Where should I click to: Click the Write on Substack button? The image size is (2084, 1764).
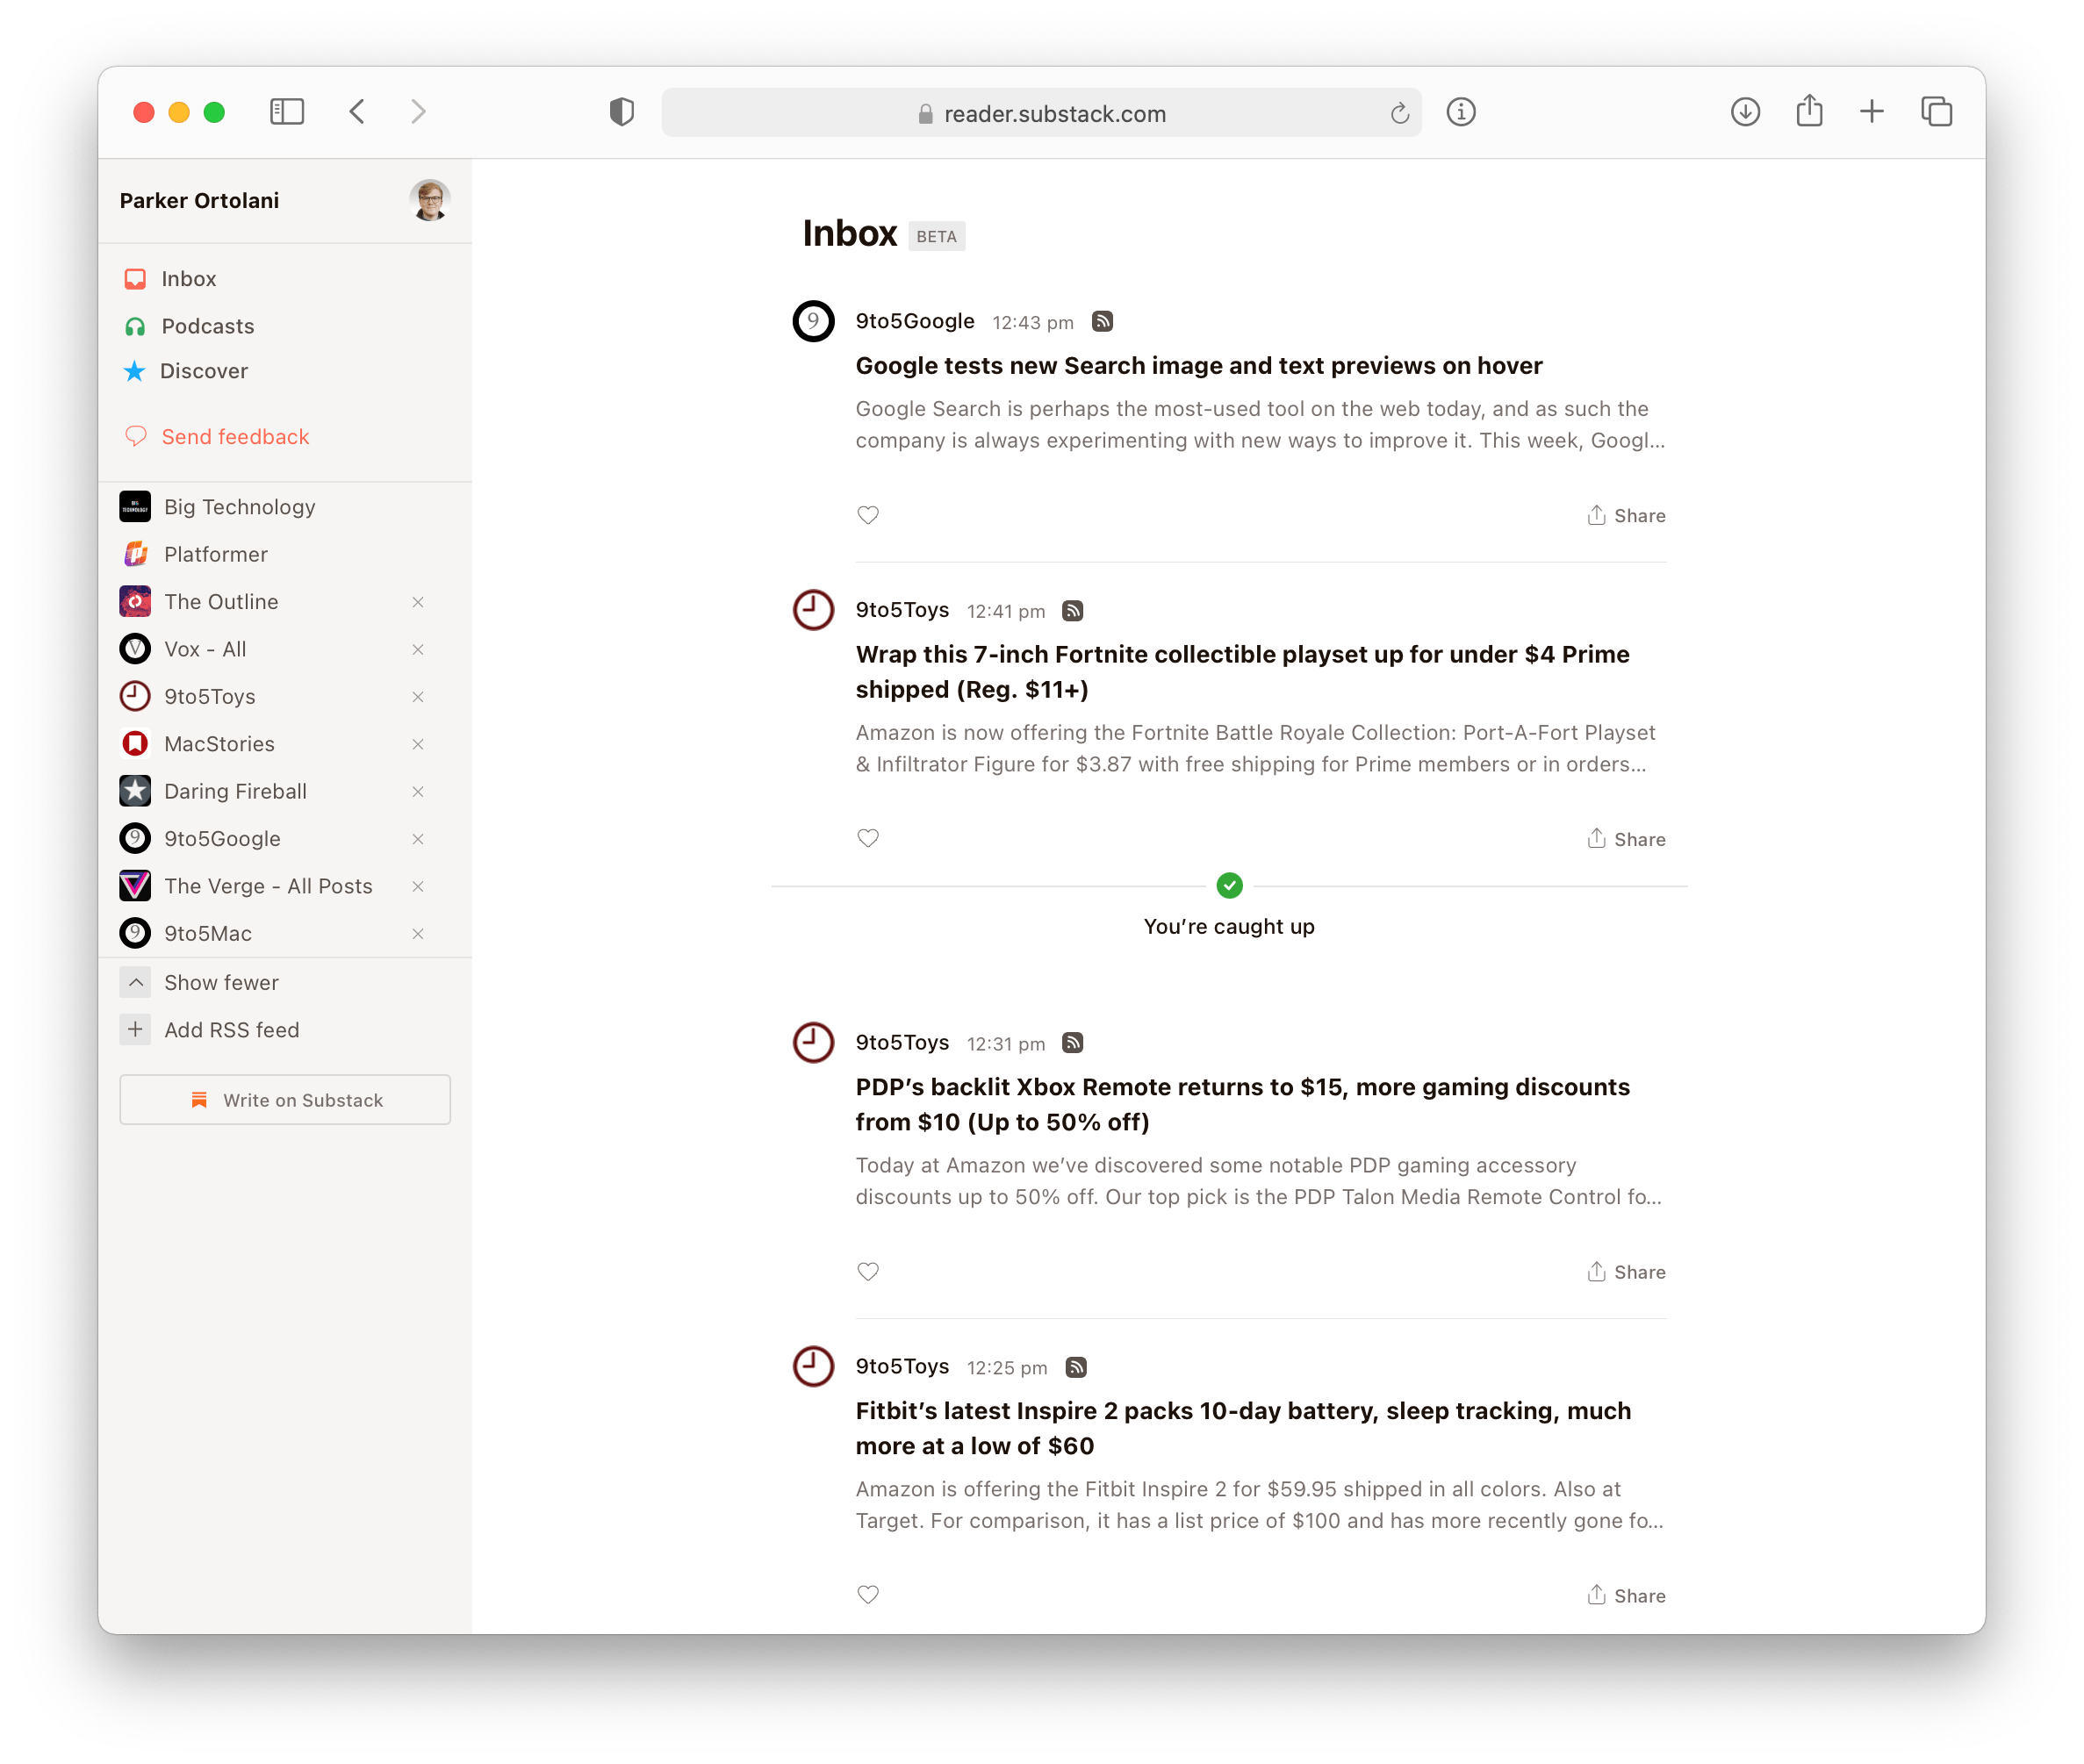click(285, 1099)
